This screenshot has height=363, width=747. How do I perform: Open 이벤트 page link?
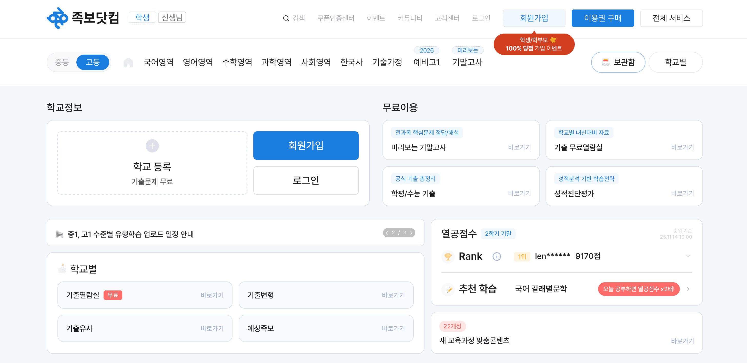(376, 18)
